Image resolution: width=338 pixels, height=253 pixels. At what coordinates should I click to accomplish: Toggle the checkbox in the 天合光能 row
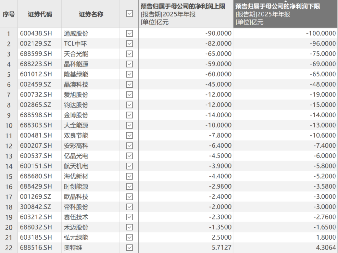coord(129,53)
